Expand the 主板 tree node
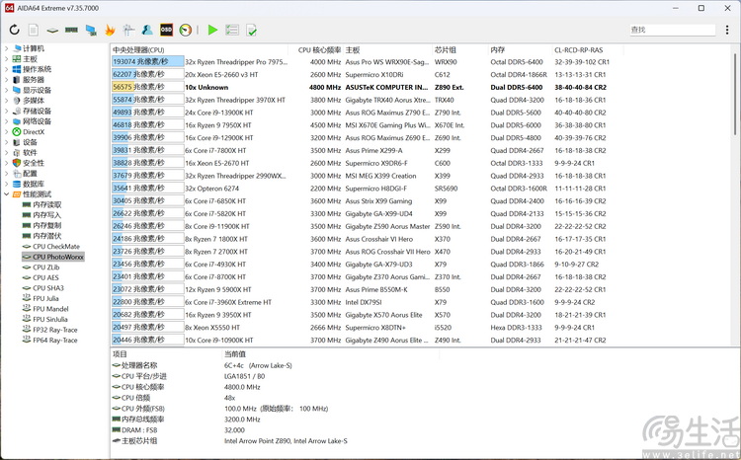Screen dimensions: 741x460 [7, 58]
